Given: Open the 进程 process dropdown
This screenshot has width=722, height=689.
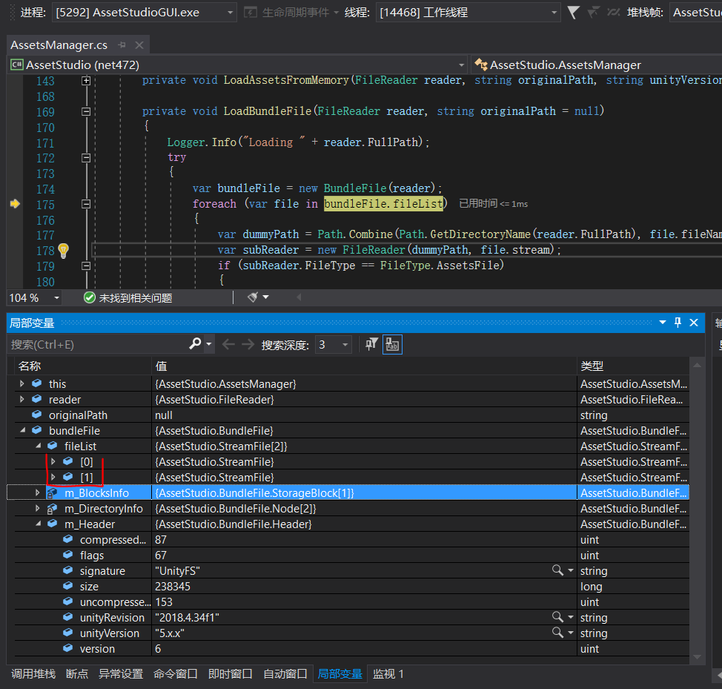Looking at the screenshot, I should pyautogui.click(x=230, y=13).
